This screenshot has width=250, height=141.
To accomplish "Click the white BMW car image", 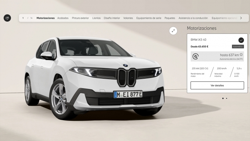I will 94,78.
